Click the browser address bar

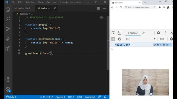140,7
